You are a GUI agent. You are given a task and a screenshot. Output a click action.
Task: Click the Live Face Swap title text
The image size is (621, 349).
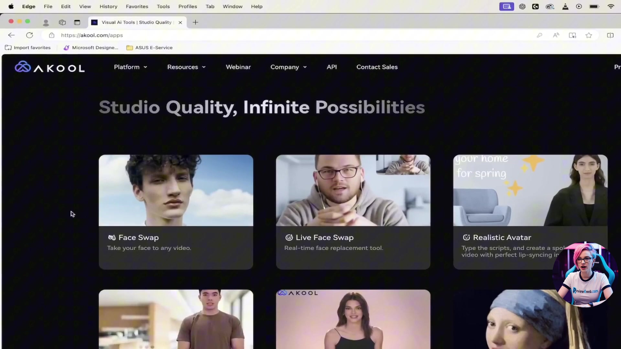[x=325, y=238]
